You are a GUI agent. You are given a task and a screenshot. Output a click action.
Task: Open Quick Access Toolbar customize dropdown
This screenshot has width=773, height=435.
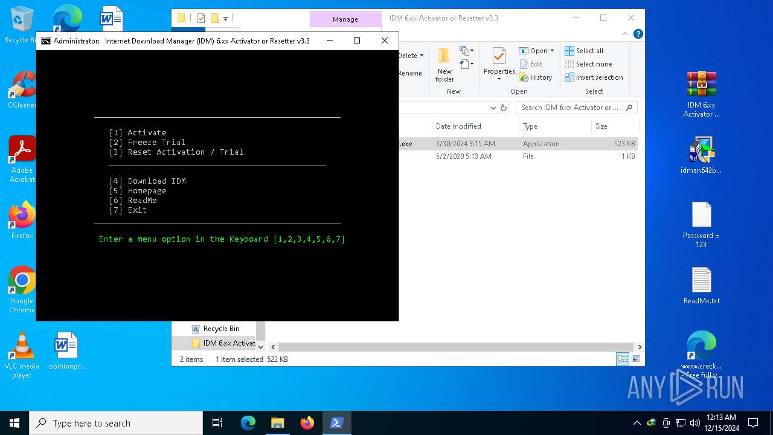[225, 18]
